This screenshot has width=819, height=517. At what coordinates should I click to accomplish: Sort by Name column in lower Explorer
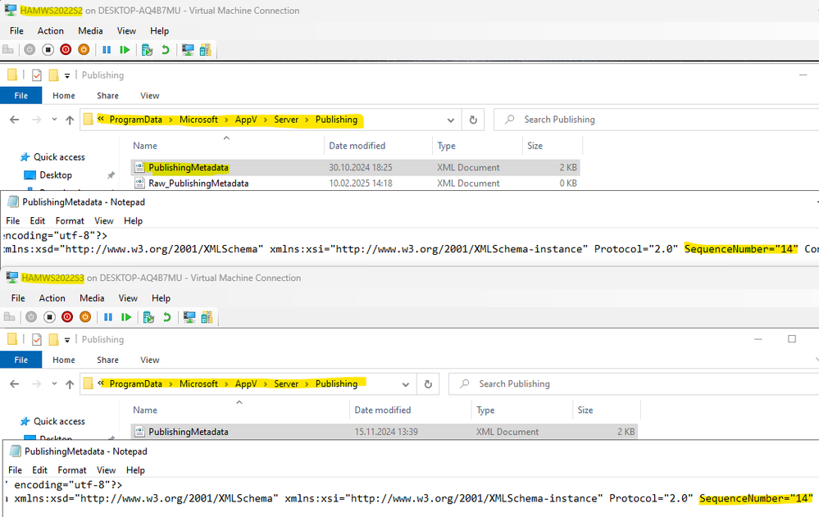click(145, 410)
